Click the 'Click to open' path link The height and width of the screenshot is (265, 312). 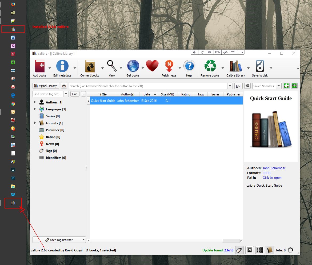point(272,178)
